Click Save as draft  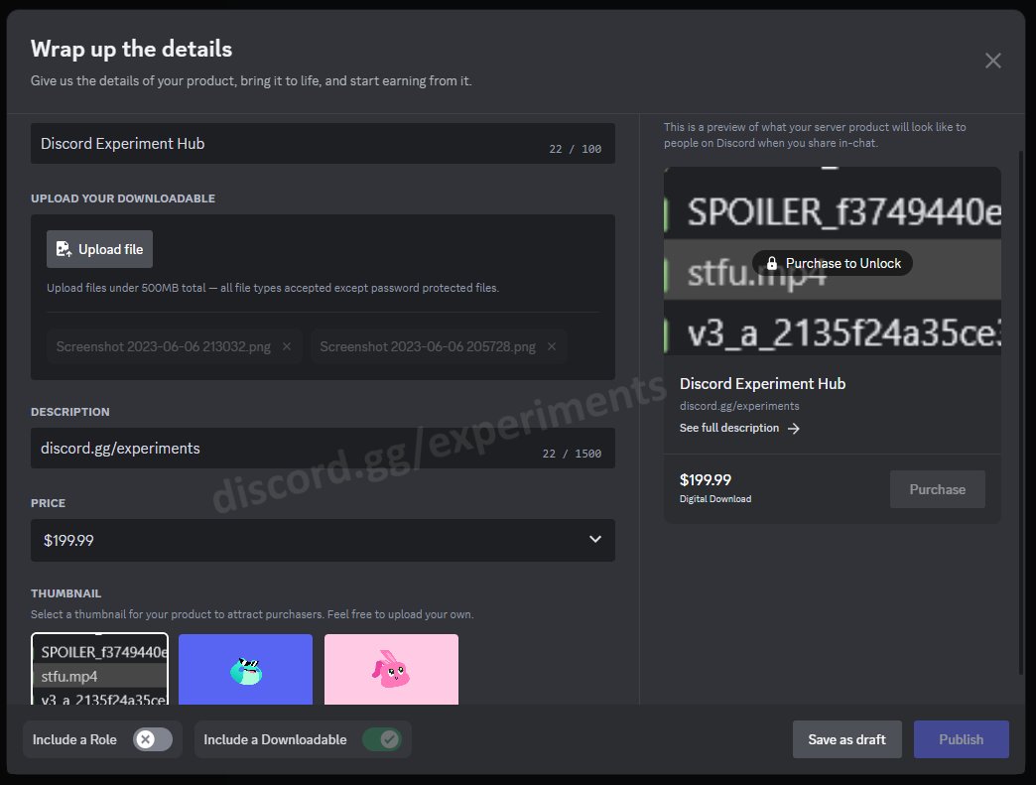846,738
